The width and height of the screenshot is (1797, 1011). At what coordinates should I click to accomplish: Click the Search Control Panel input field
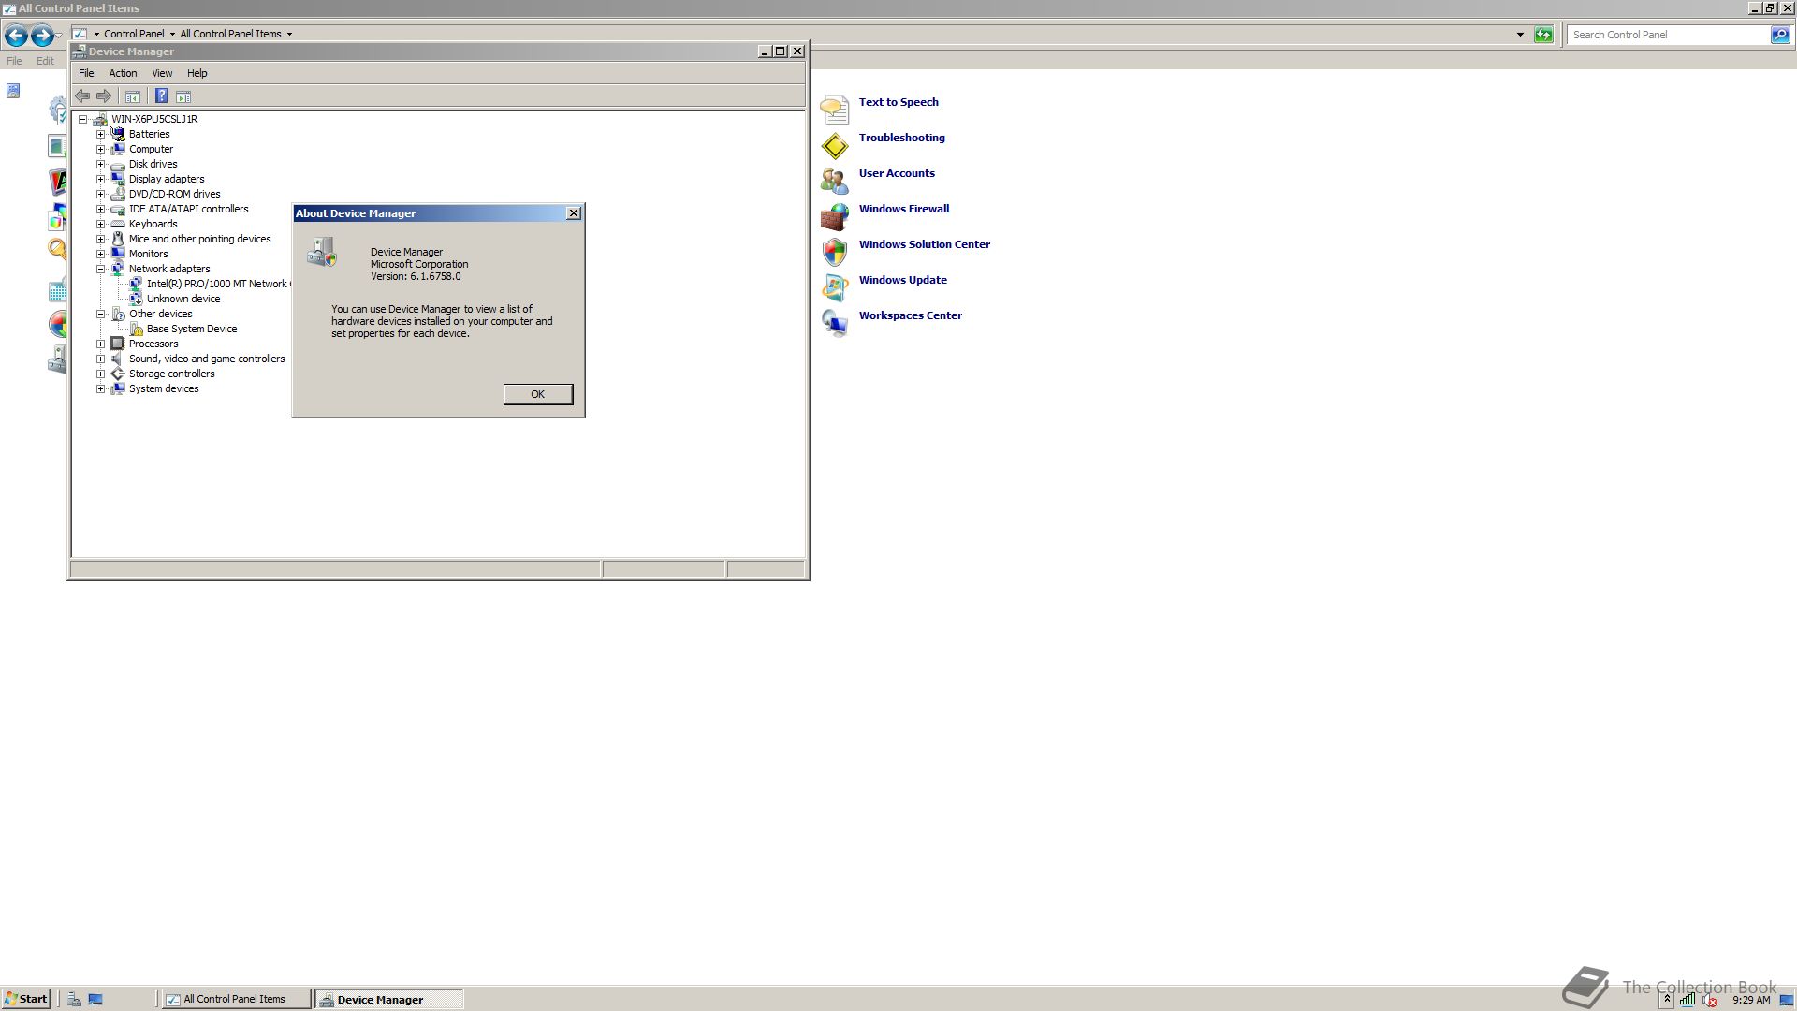pyautogui.click(x=1669, y=35)
